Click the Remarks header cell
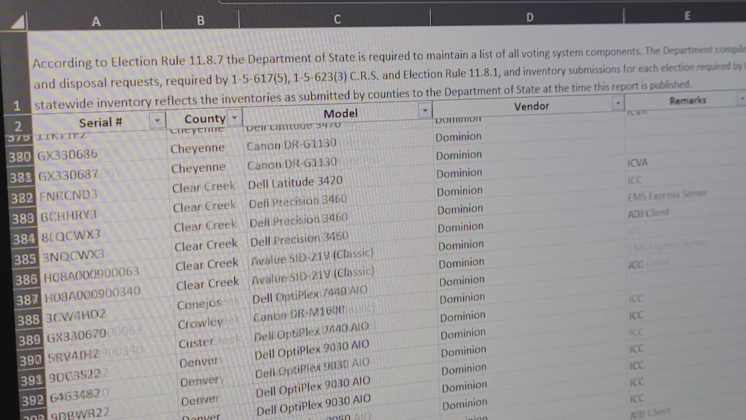The width and height of the screenshot is (746, 420). tap(687, 100)
